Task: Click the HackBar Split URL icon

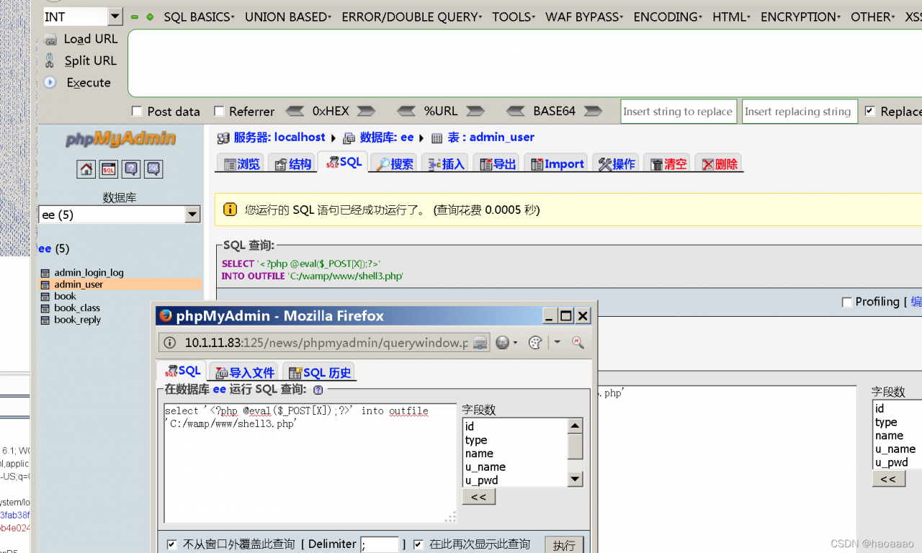Action: click(x=50, y=60)
